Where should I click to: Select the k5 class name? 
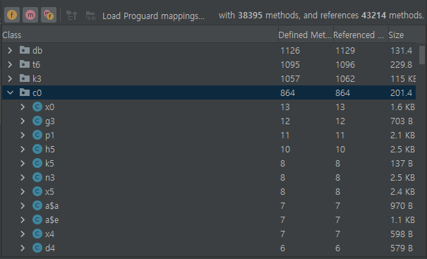49,164
